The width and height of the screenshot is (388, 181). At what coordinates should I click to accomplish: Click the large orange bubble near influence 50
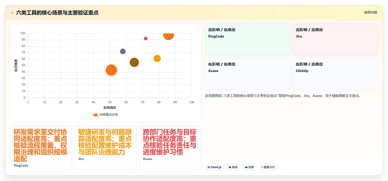point(111,70)
